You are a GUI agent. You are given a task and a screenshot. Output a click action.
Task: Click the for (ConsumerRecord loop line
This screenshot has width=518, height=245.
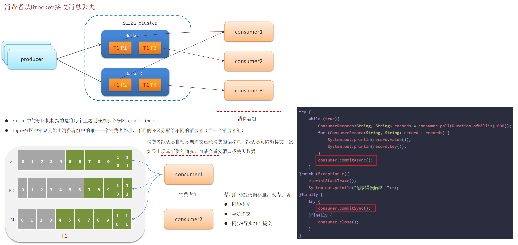pos(384,133)
